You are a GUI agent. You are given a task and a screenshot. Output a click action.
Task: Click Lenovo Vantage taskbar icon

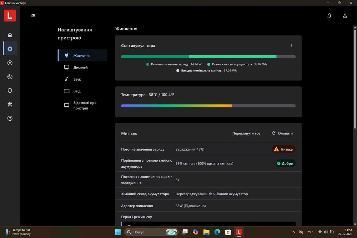239,232
